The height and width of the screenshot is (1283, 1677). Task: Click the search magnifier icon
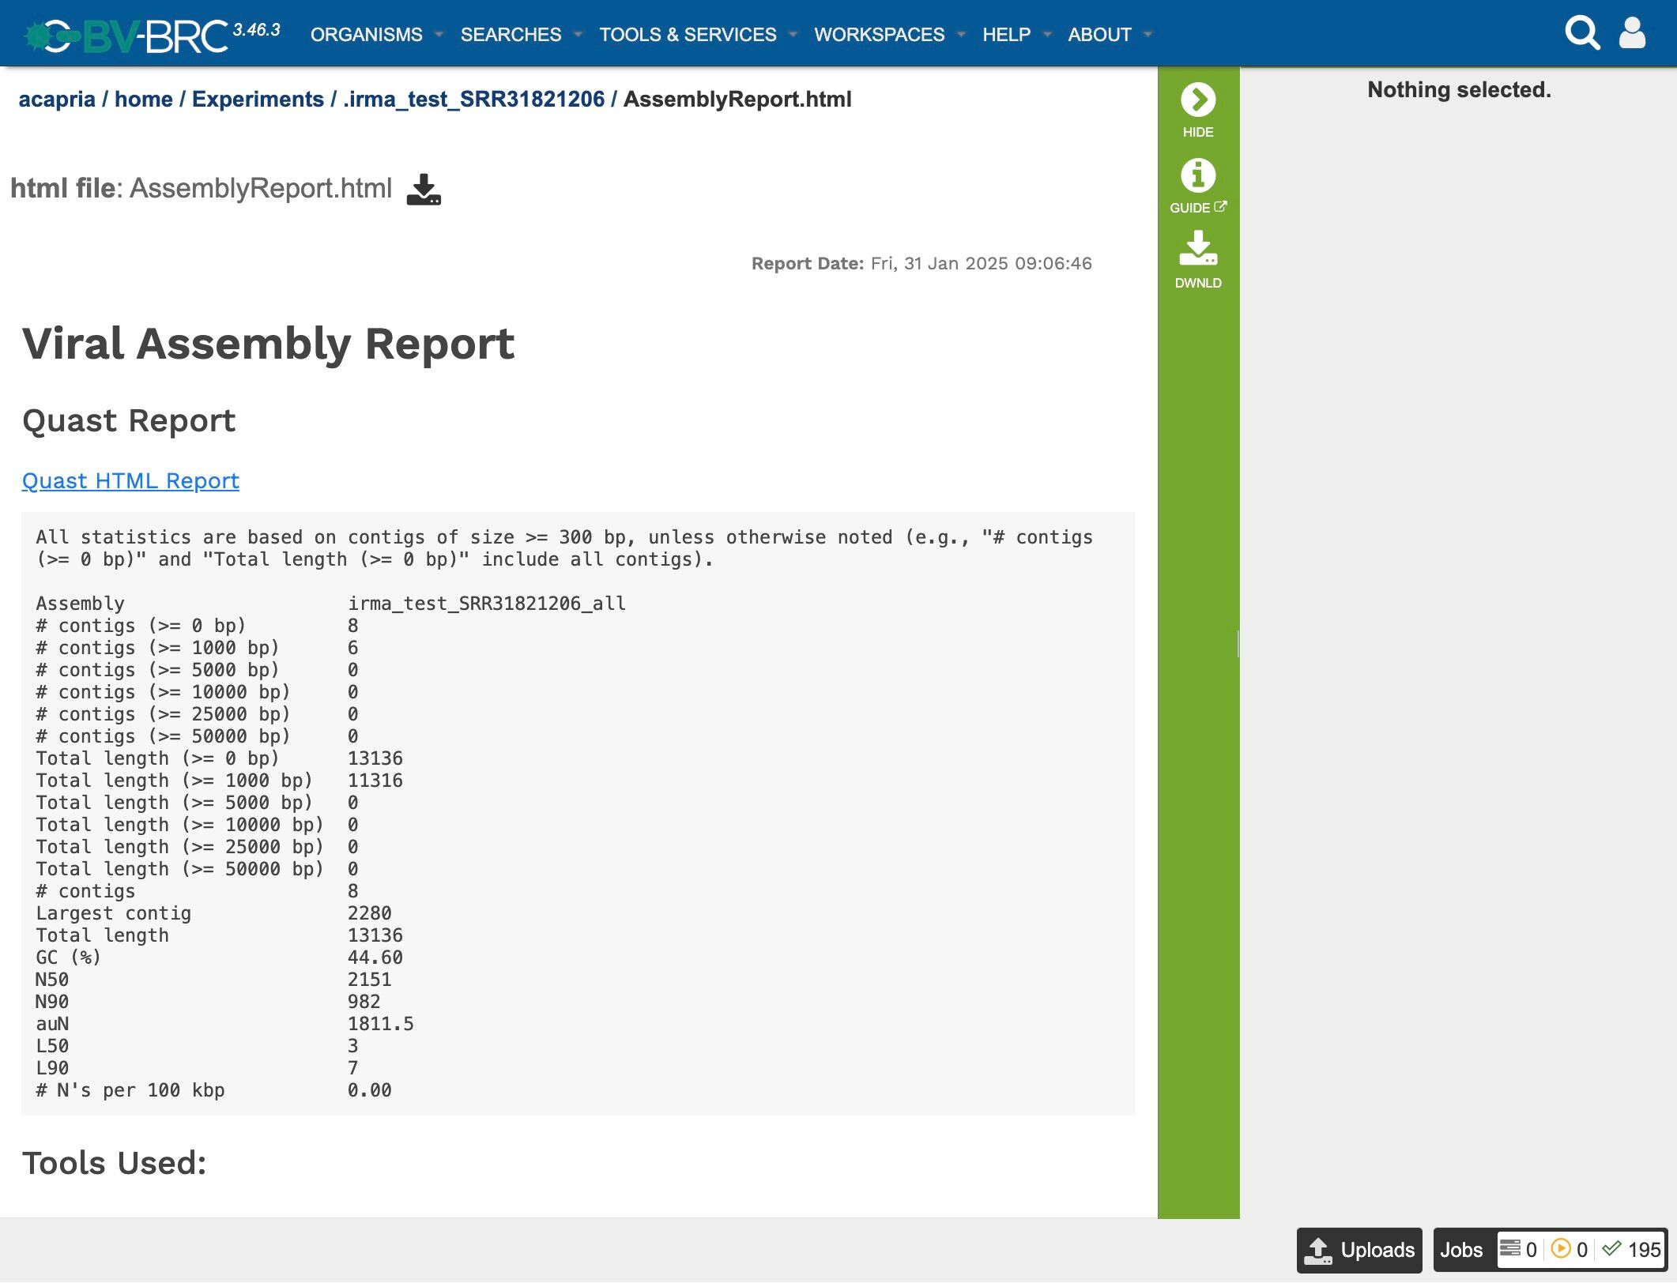coord(1581,33)
